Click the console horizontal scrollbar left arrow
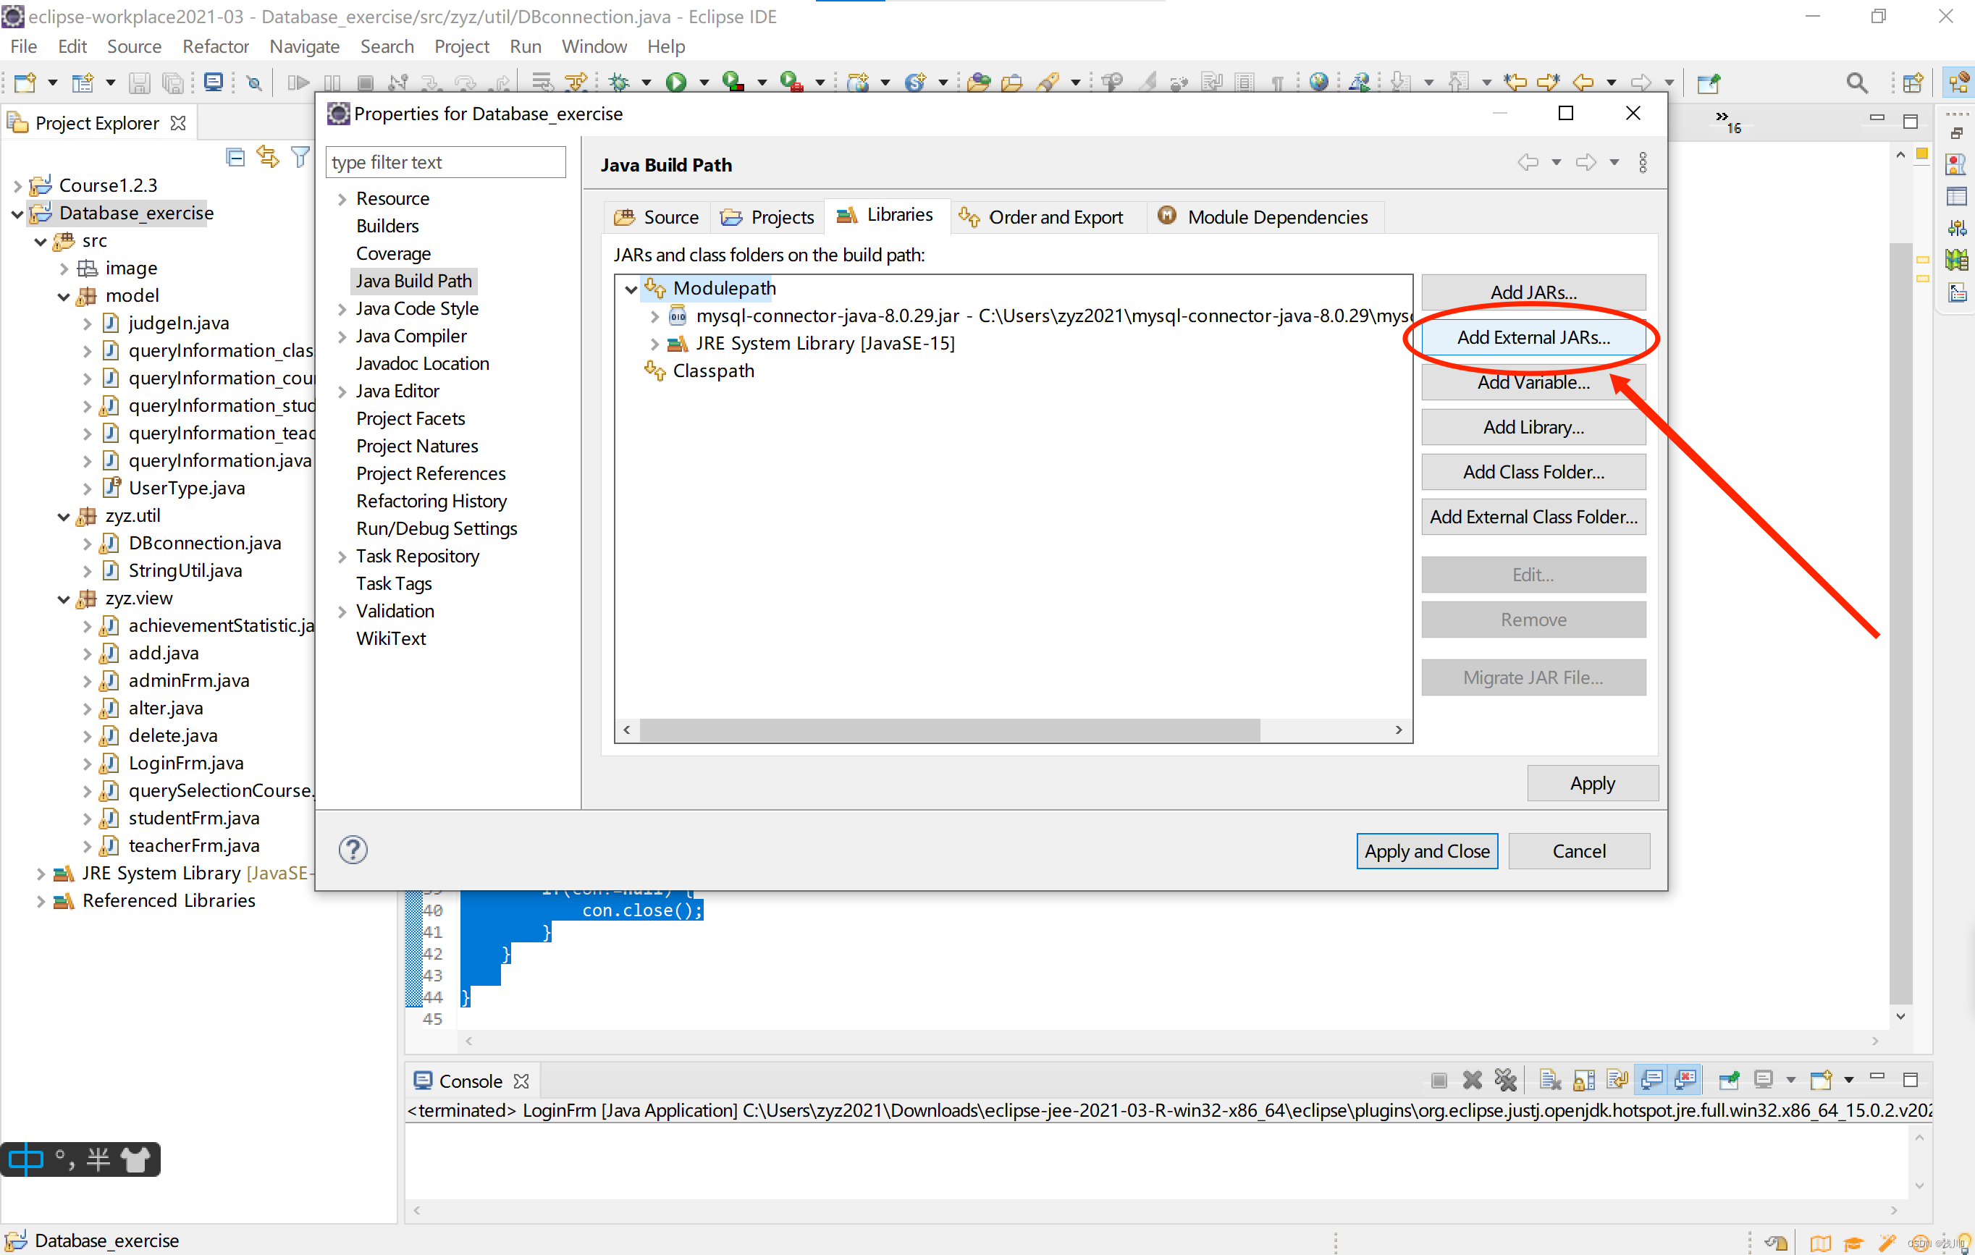 (x=417, y=1210)
